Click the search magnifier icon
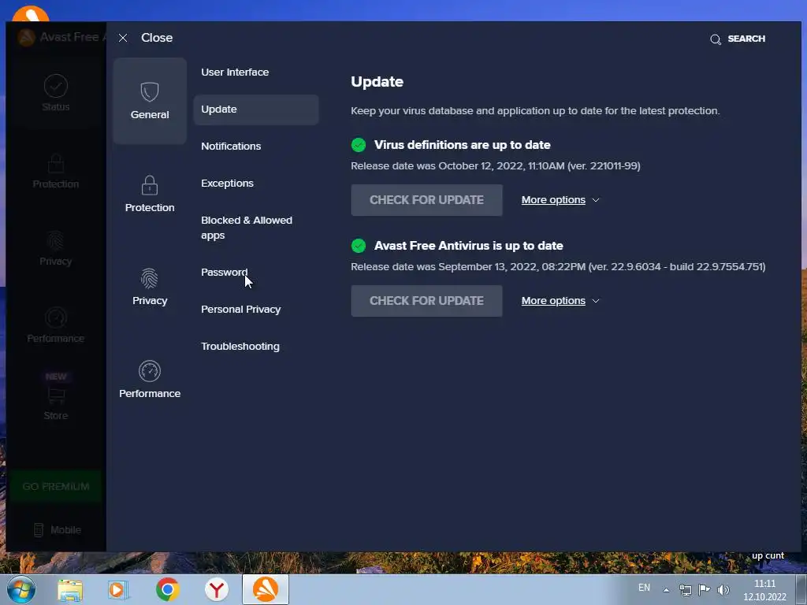807x605 pixels. point(716,39)
